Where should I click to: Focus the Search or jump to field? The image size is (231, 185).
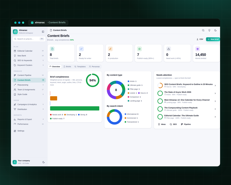point(29,39)
